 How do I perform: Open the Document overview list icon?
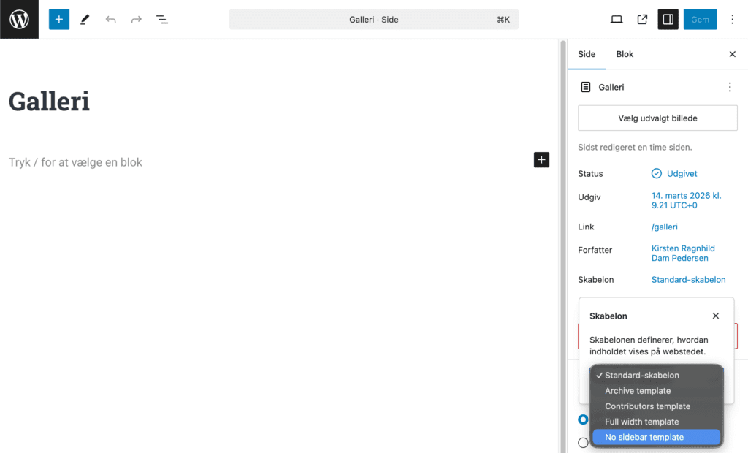point(162,19)
